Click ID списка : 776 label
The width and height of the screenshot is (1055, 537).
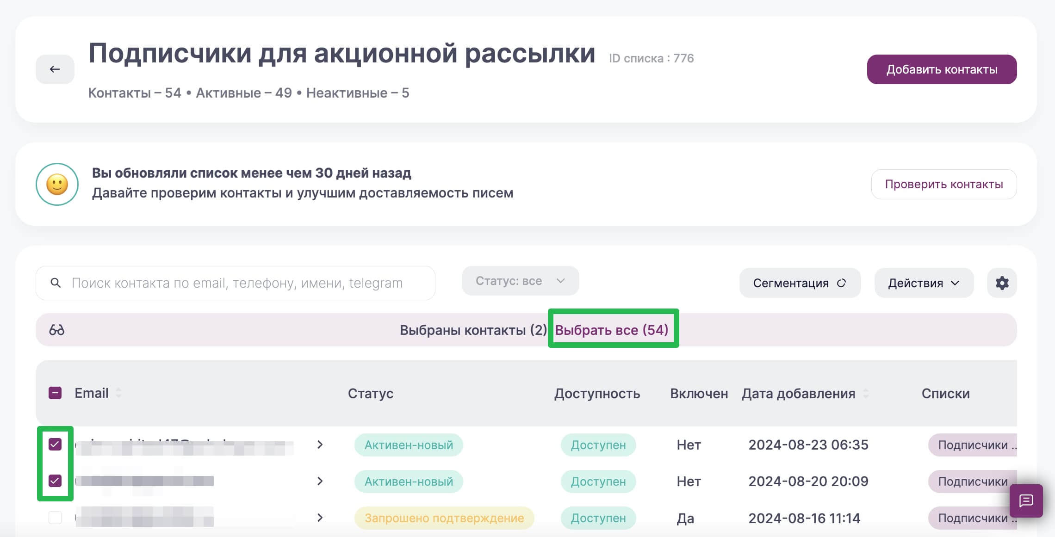point(651,58)
